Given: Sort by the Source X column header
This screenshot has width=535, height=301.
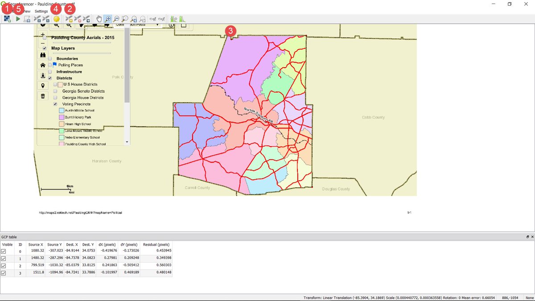Looking at the screenshot, I should coord(35,244).
